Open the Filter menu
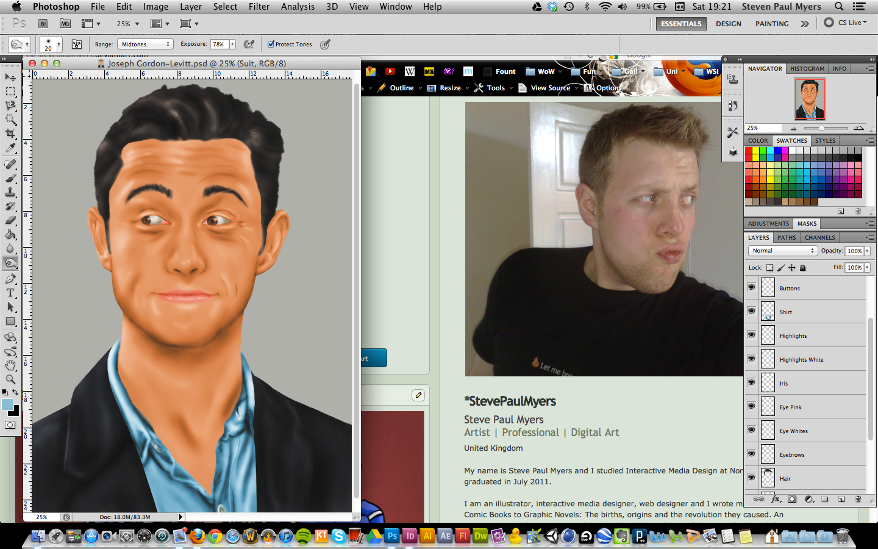 (259, 6)
